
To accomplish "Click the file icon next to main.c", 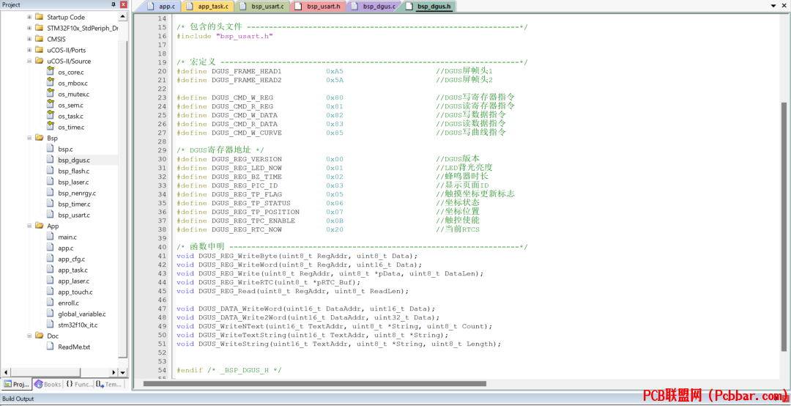I will tap(50, 236).
